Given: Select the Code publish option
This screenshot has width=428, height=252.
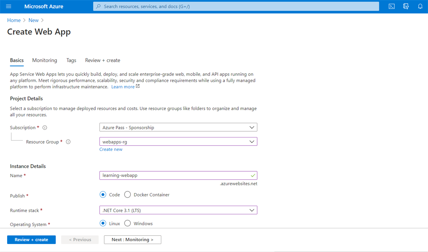Looking at the screenshot, I should 103,195.
